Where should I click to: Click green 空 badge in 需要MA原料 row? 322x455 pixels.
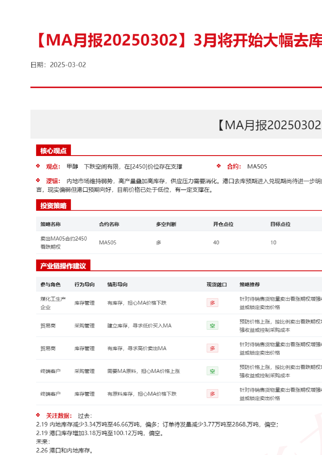212,371
